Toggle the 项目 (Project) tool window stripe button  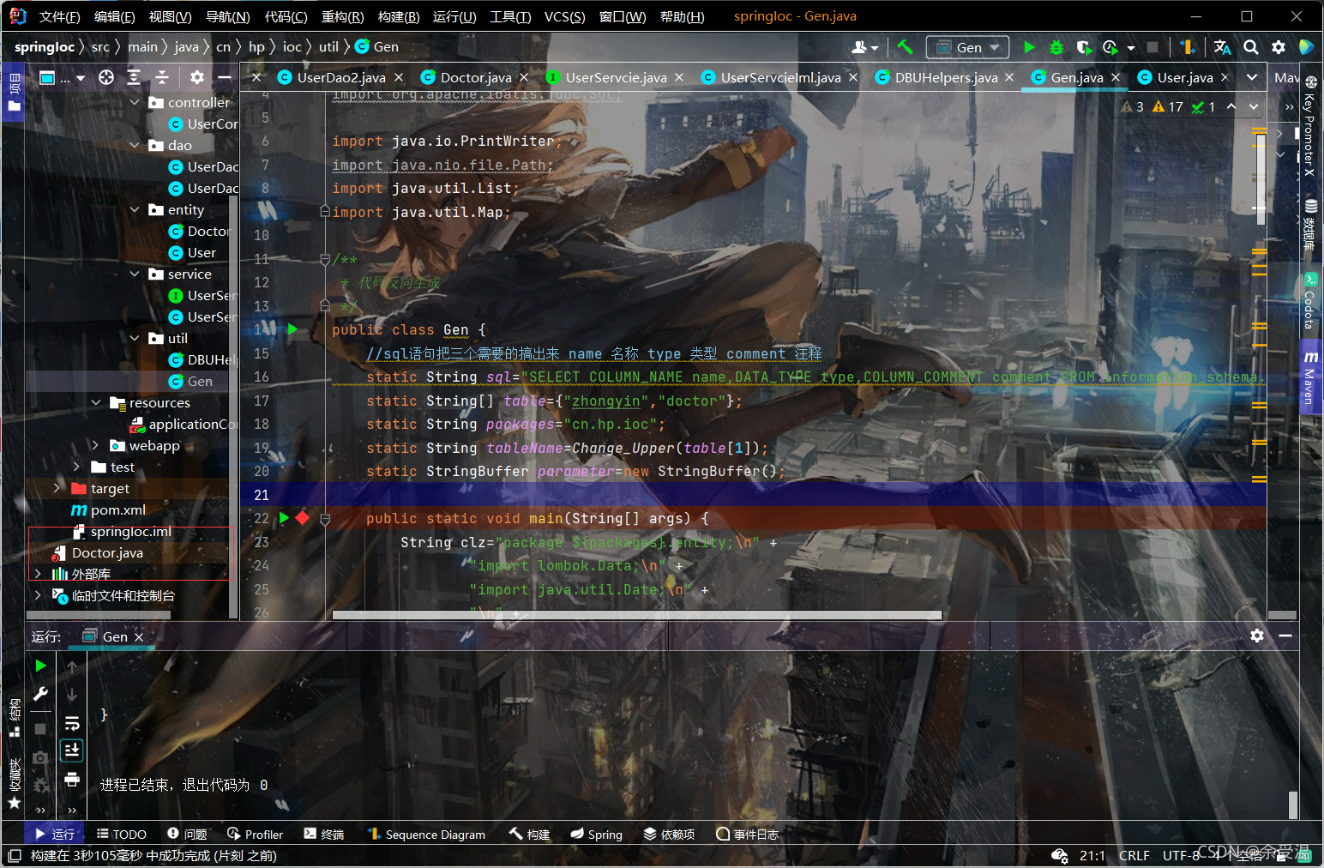click(x=15, y=93)
